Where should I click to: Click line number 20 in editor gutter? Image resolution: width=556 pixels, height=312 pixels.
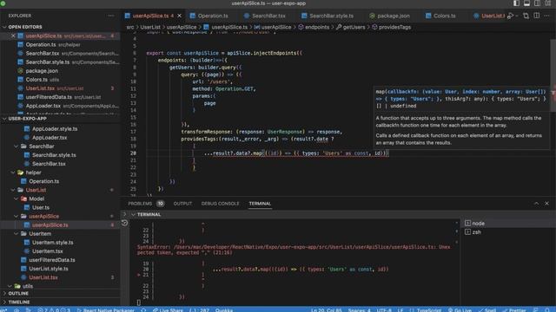click(133, 153)
